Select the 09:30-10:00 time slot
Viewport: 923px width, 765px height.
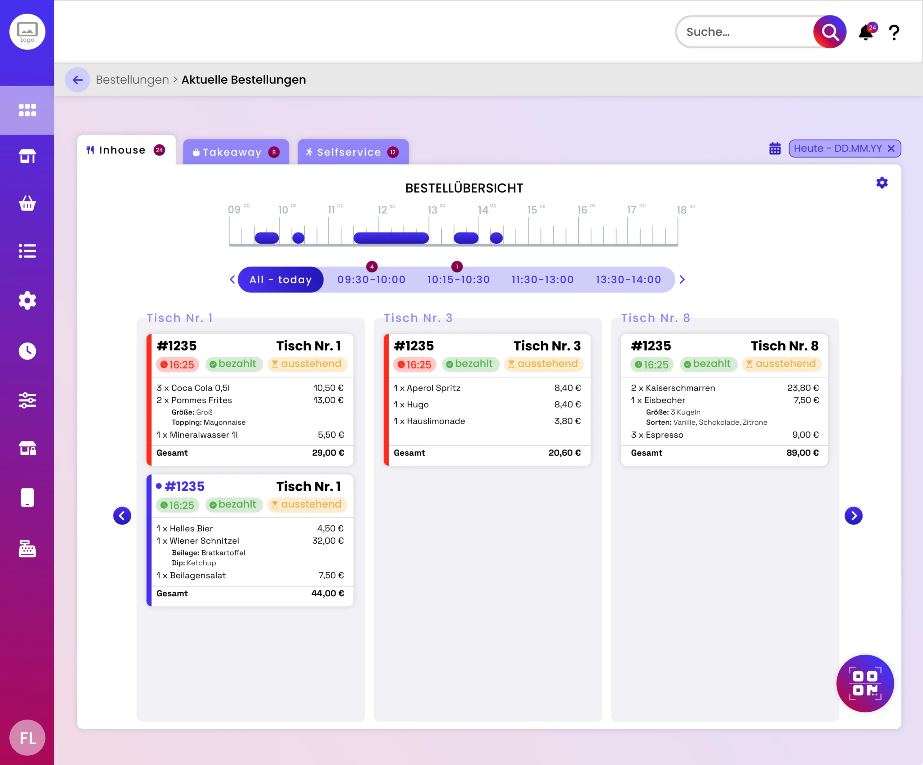pyautogui.click(x=371, y=279)
